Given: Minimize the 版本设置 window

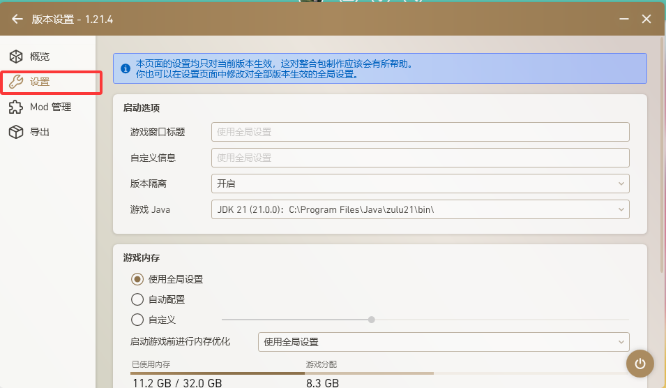Looking at the screenshot, I should (x=623, y=19).
